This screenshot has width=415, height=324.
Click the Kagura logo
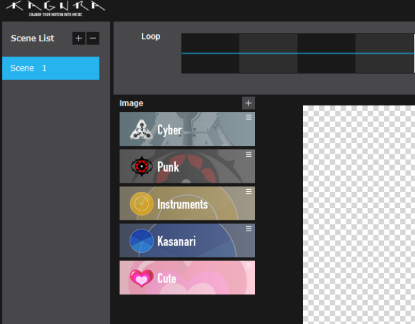pyautogui.click(x=55, y=8)
